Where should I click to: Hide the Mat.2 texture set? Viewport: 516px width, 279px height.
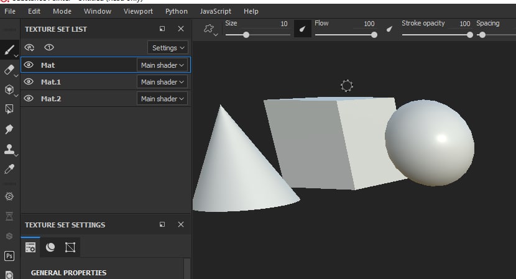click(x=29, y=98)
